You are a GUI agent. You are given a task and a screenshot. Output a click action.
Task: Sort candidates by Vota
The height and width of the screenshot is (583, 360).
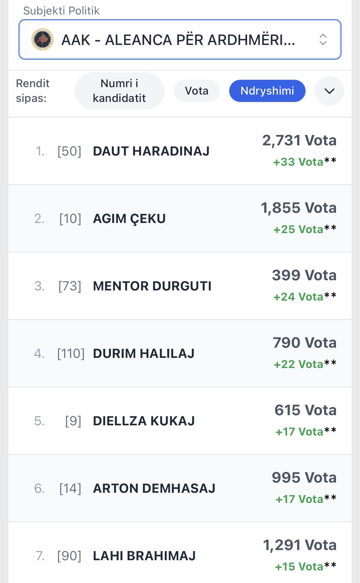(197, 91)
